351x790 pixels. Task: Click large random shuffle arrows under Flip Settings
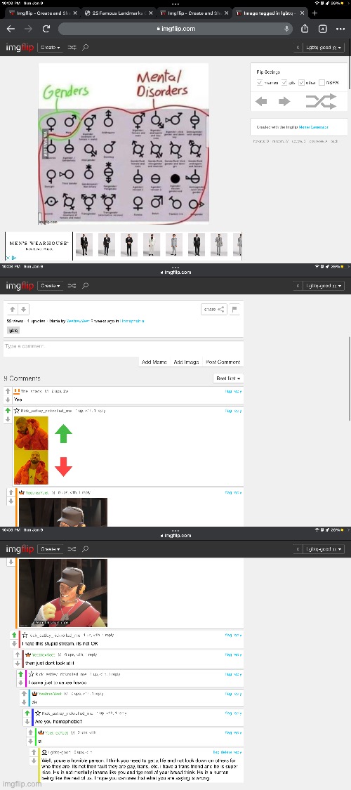click(321, 101)
